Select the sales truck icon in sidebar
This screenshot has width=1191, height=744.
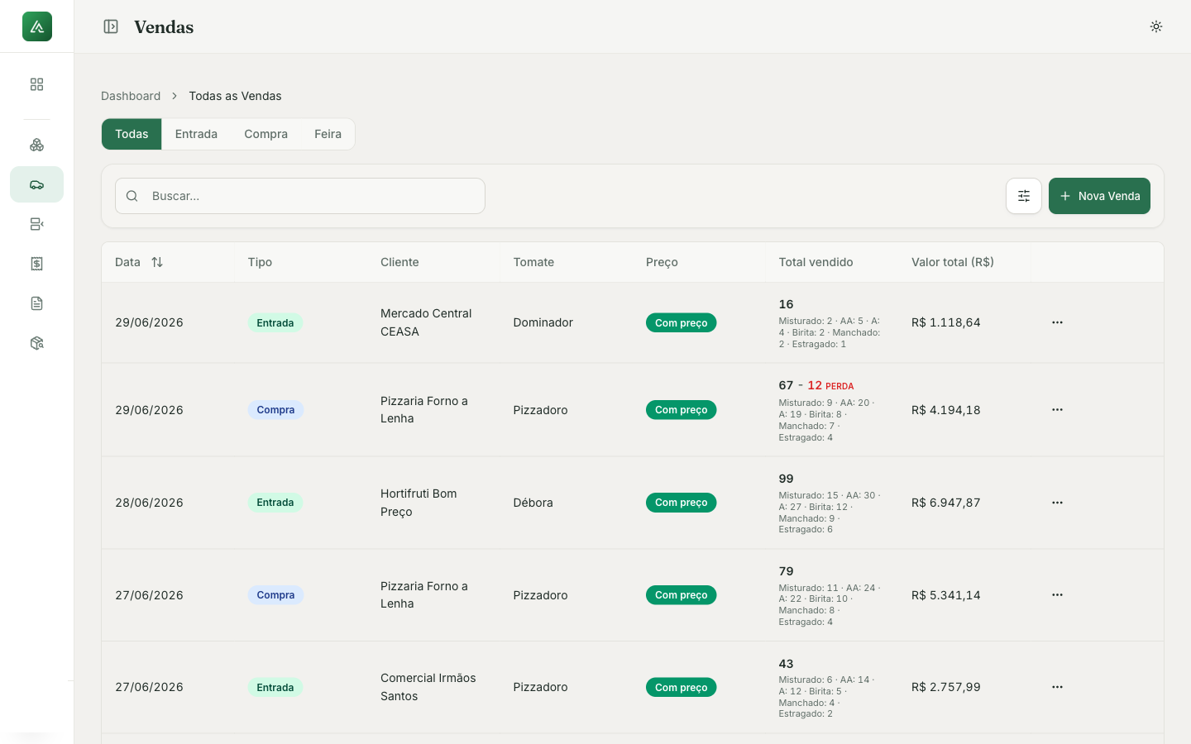[x=36, y=184]
